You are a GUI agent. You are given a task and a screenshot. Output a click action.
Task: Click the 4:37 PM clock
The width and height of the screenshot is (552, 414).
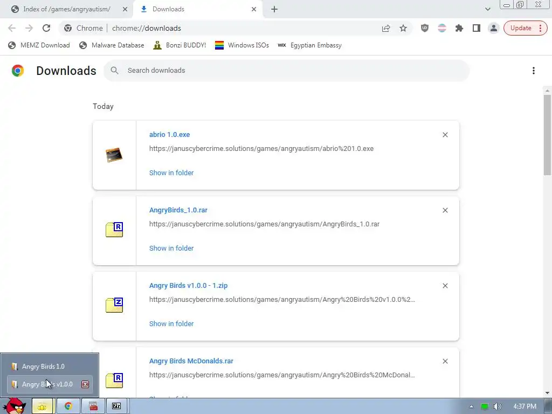(x=525, y=406)
